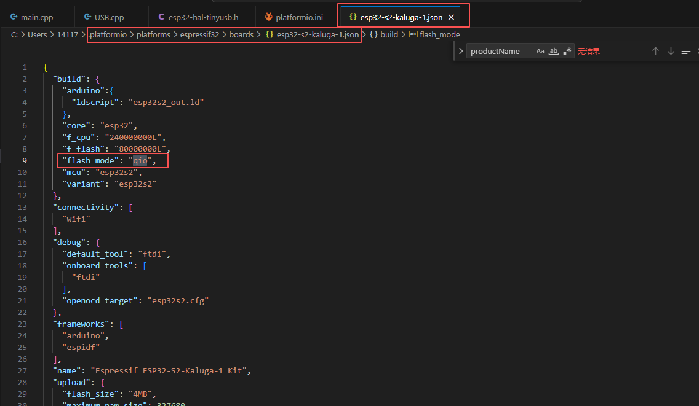Screen dimensions: 699x406
Task: Click the "ldscript" key
Action: (95, 103)
